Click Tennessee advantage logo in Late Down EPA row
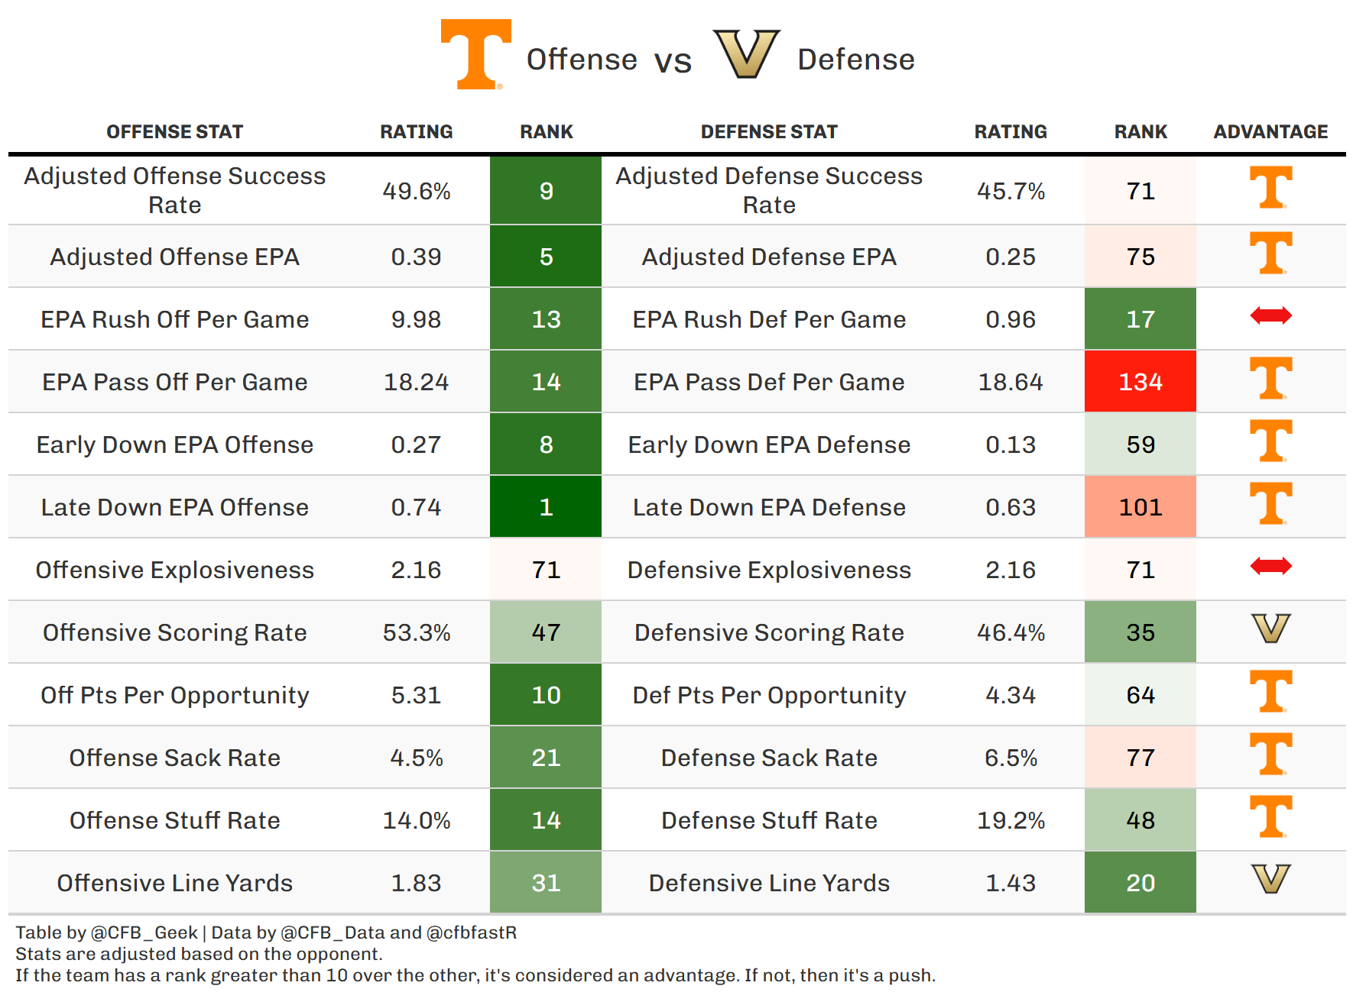The image size is (1353, 1002). [x=1270, y=503]
